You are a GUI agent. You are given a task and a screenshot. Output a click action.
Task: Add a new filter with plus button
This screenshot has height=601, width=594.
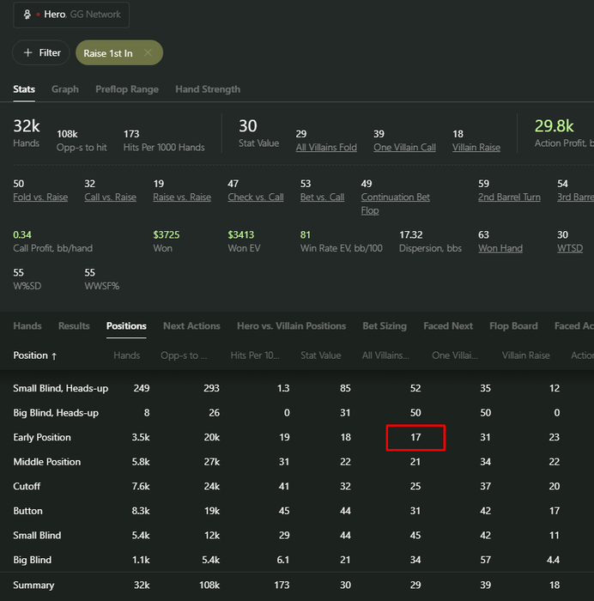(x=40, y=53)
